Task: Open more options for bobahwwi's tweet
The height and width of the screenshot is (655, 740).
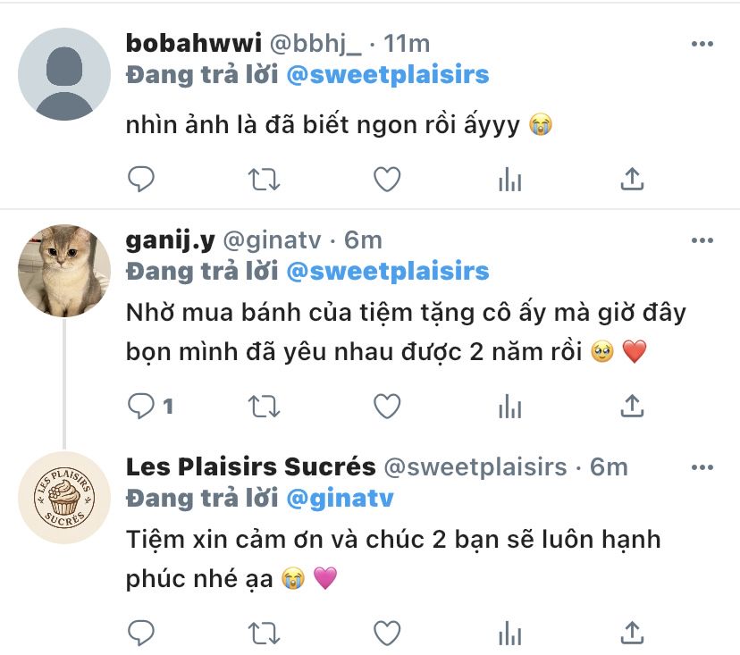Action: pos(702,43)
